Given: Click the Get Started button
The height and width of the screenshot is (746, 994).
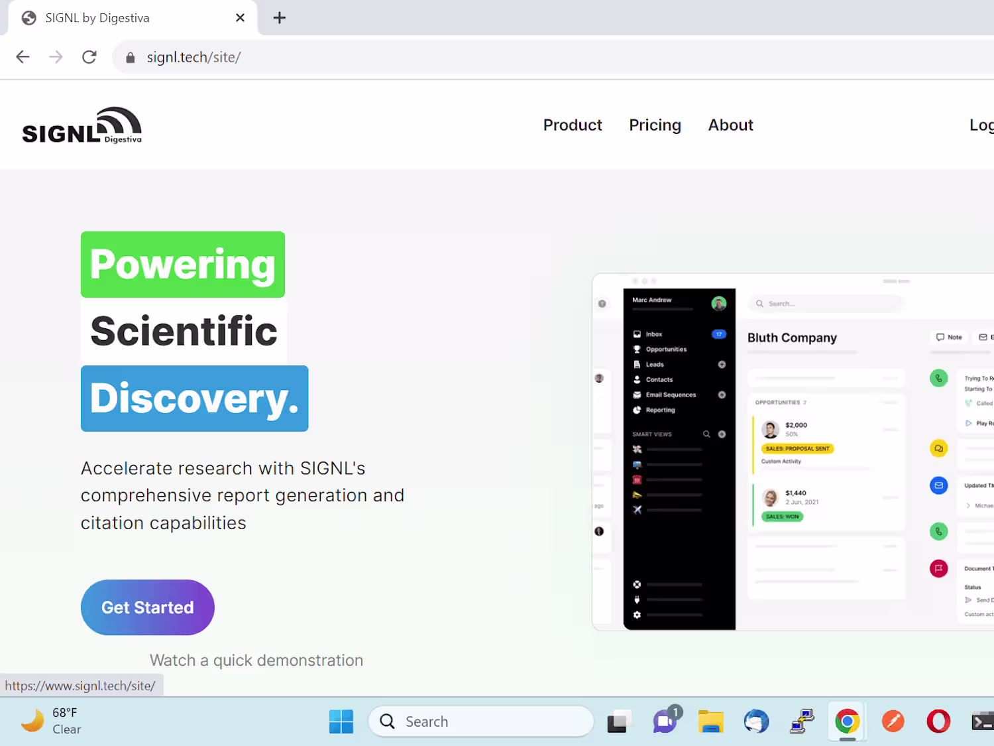Looking at the screenshot, I should [148, 607].
